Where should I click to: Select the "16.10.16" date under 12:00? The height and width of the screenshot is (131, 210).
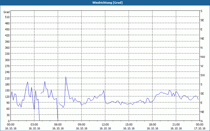click(x=105, y=128)
